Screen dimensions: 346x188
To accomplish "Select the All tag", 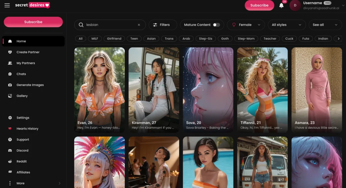I will [80, 38].
